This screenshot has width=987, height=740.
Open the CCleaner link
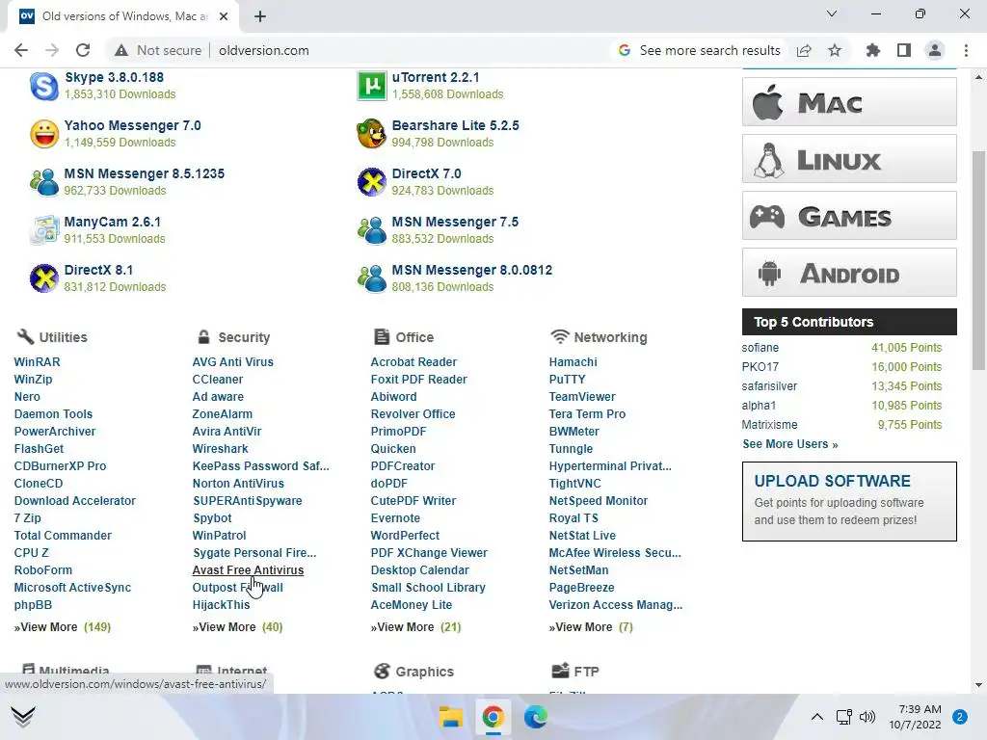217,380
